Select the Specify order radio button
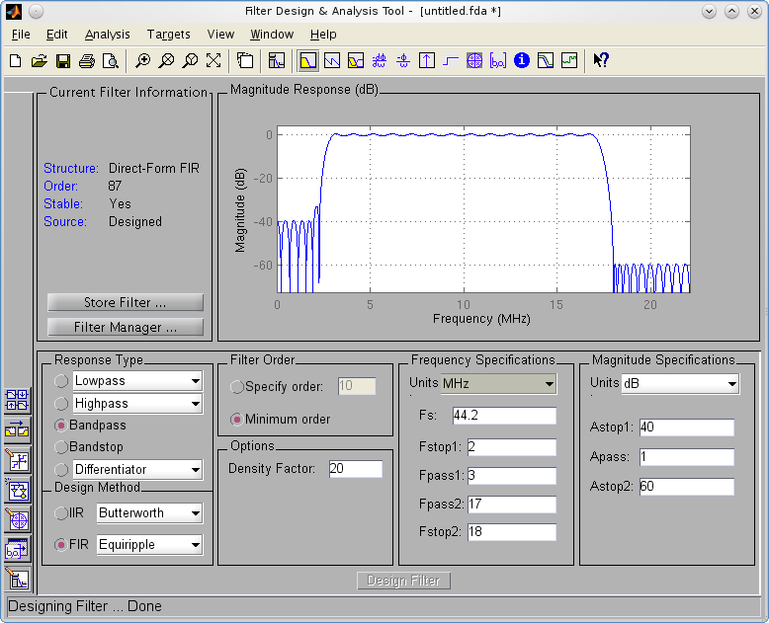Image resolution: width=769 pixels, height=623 pixels. (x=237, y=387)
